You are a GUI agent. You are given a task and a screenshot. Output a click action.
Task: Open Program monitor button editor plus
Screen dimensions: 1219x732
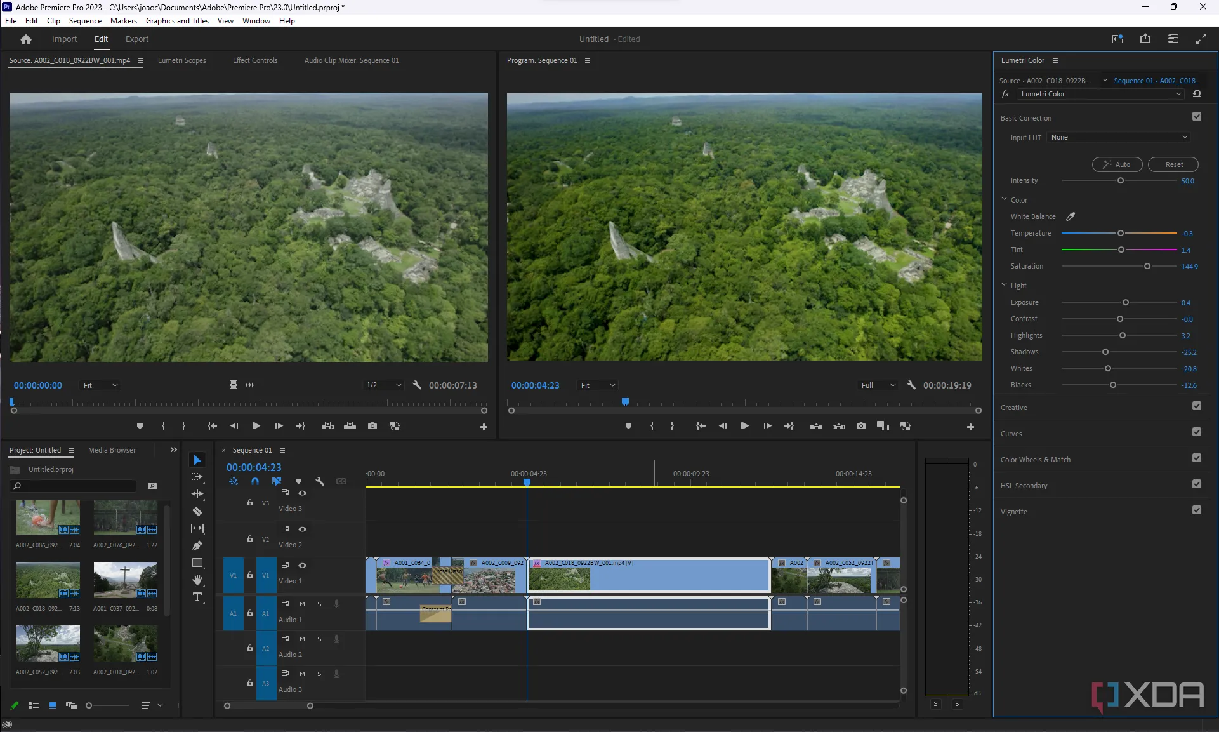tap(970, 427)
